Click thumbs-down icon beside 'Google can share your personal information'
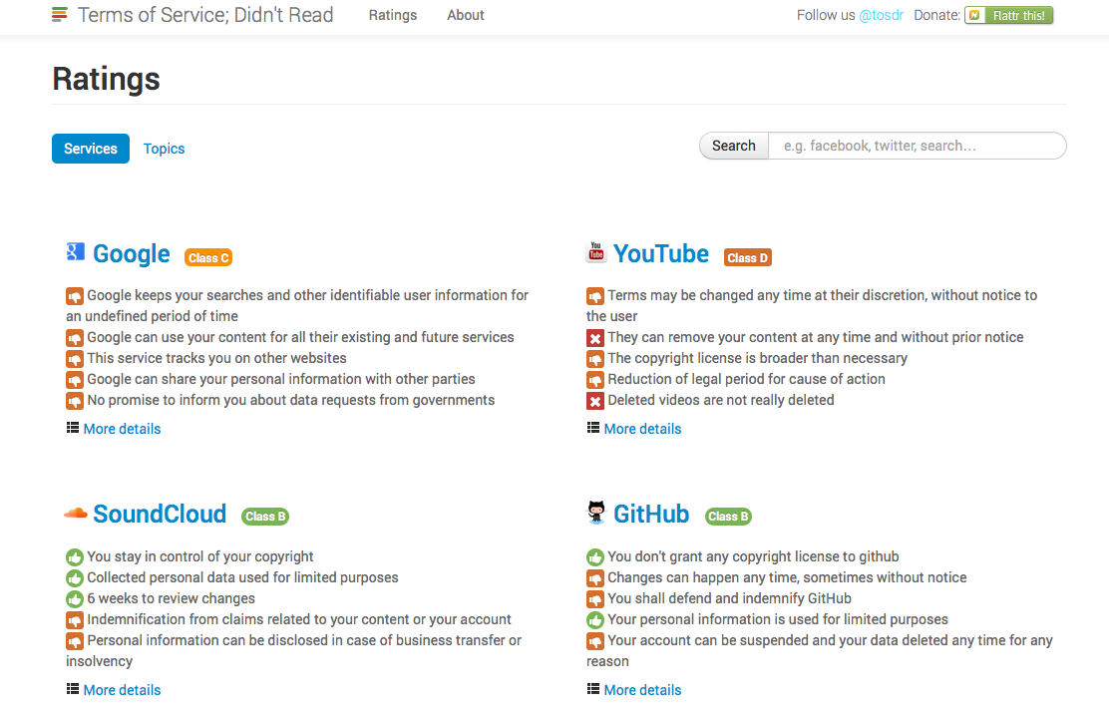This screenshot has height=714, width=1109. point(74,380)
